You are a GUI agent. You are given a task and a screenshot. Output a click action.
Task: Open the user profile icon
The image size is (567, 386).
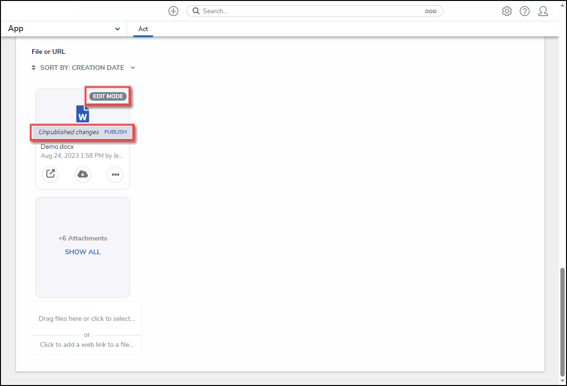click(543, 11)
